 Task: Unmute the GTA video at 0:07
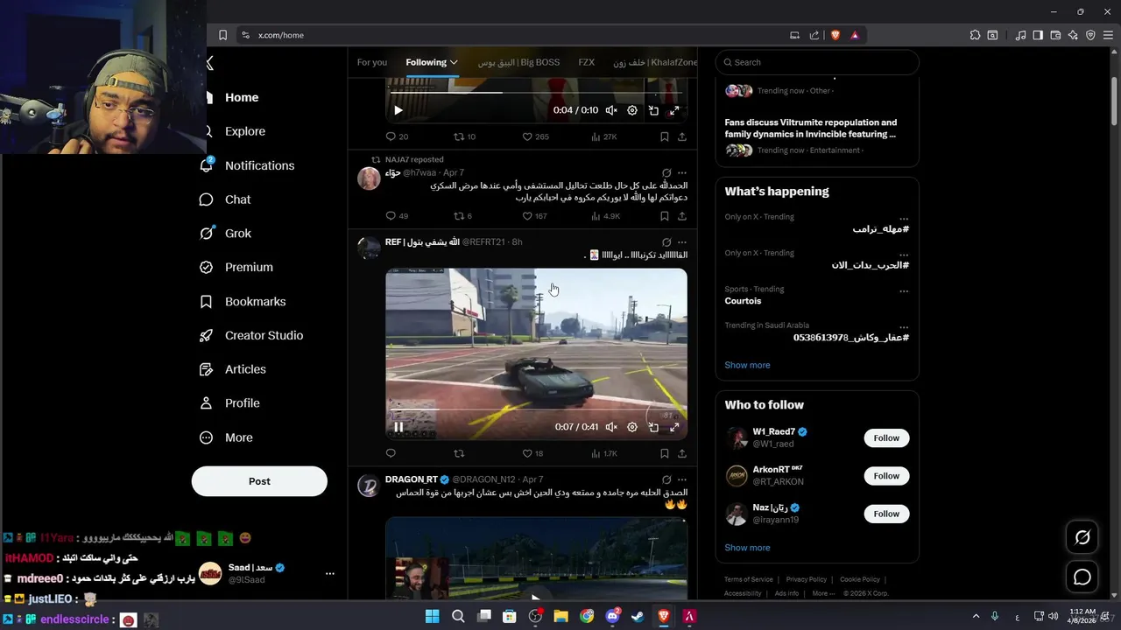(x=611, y=427)
